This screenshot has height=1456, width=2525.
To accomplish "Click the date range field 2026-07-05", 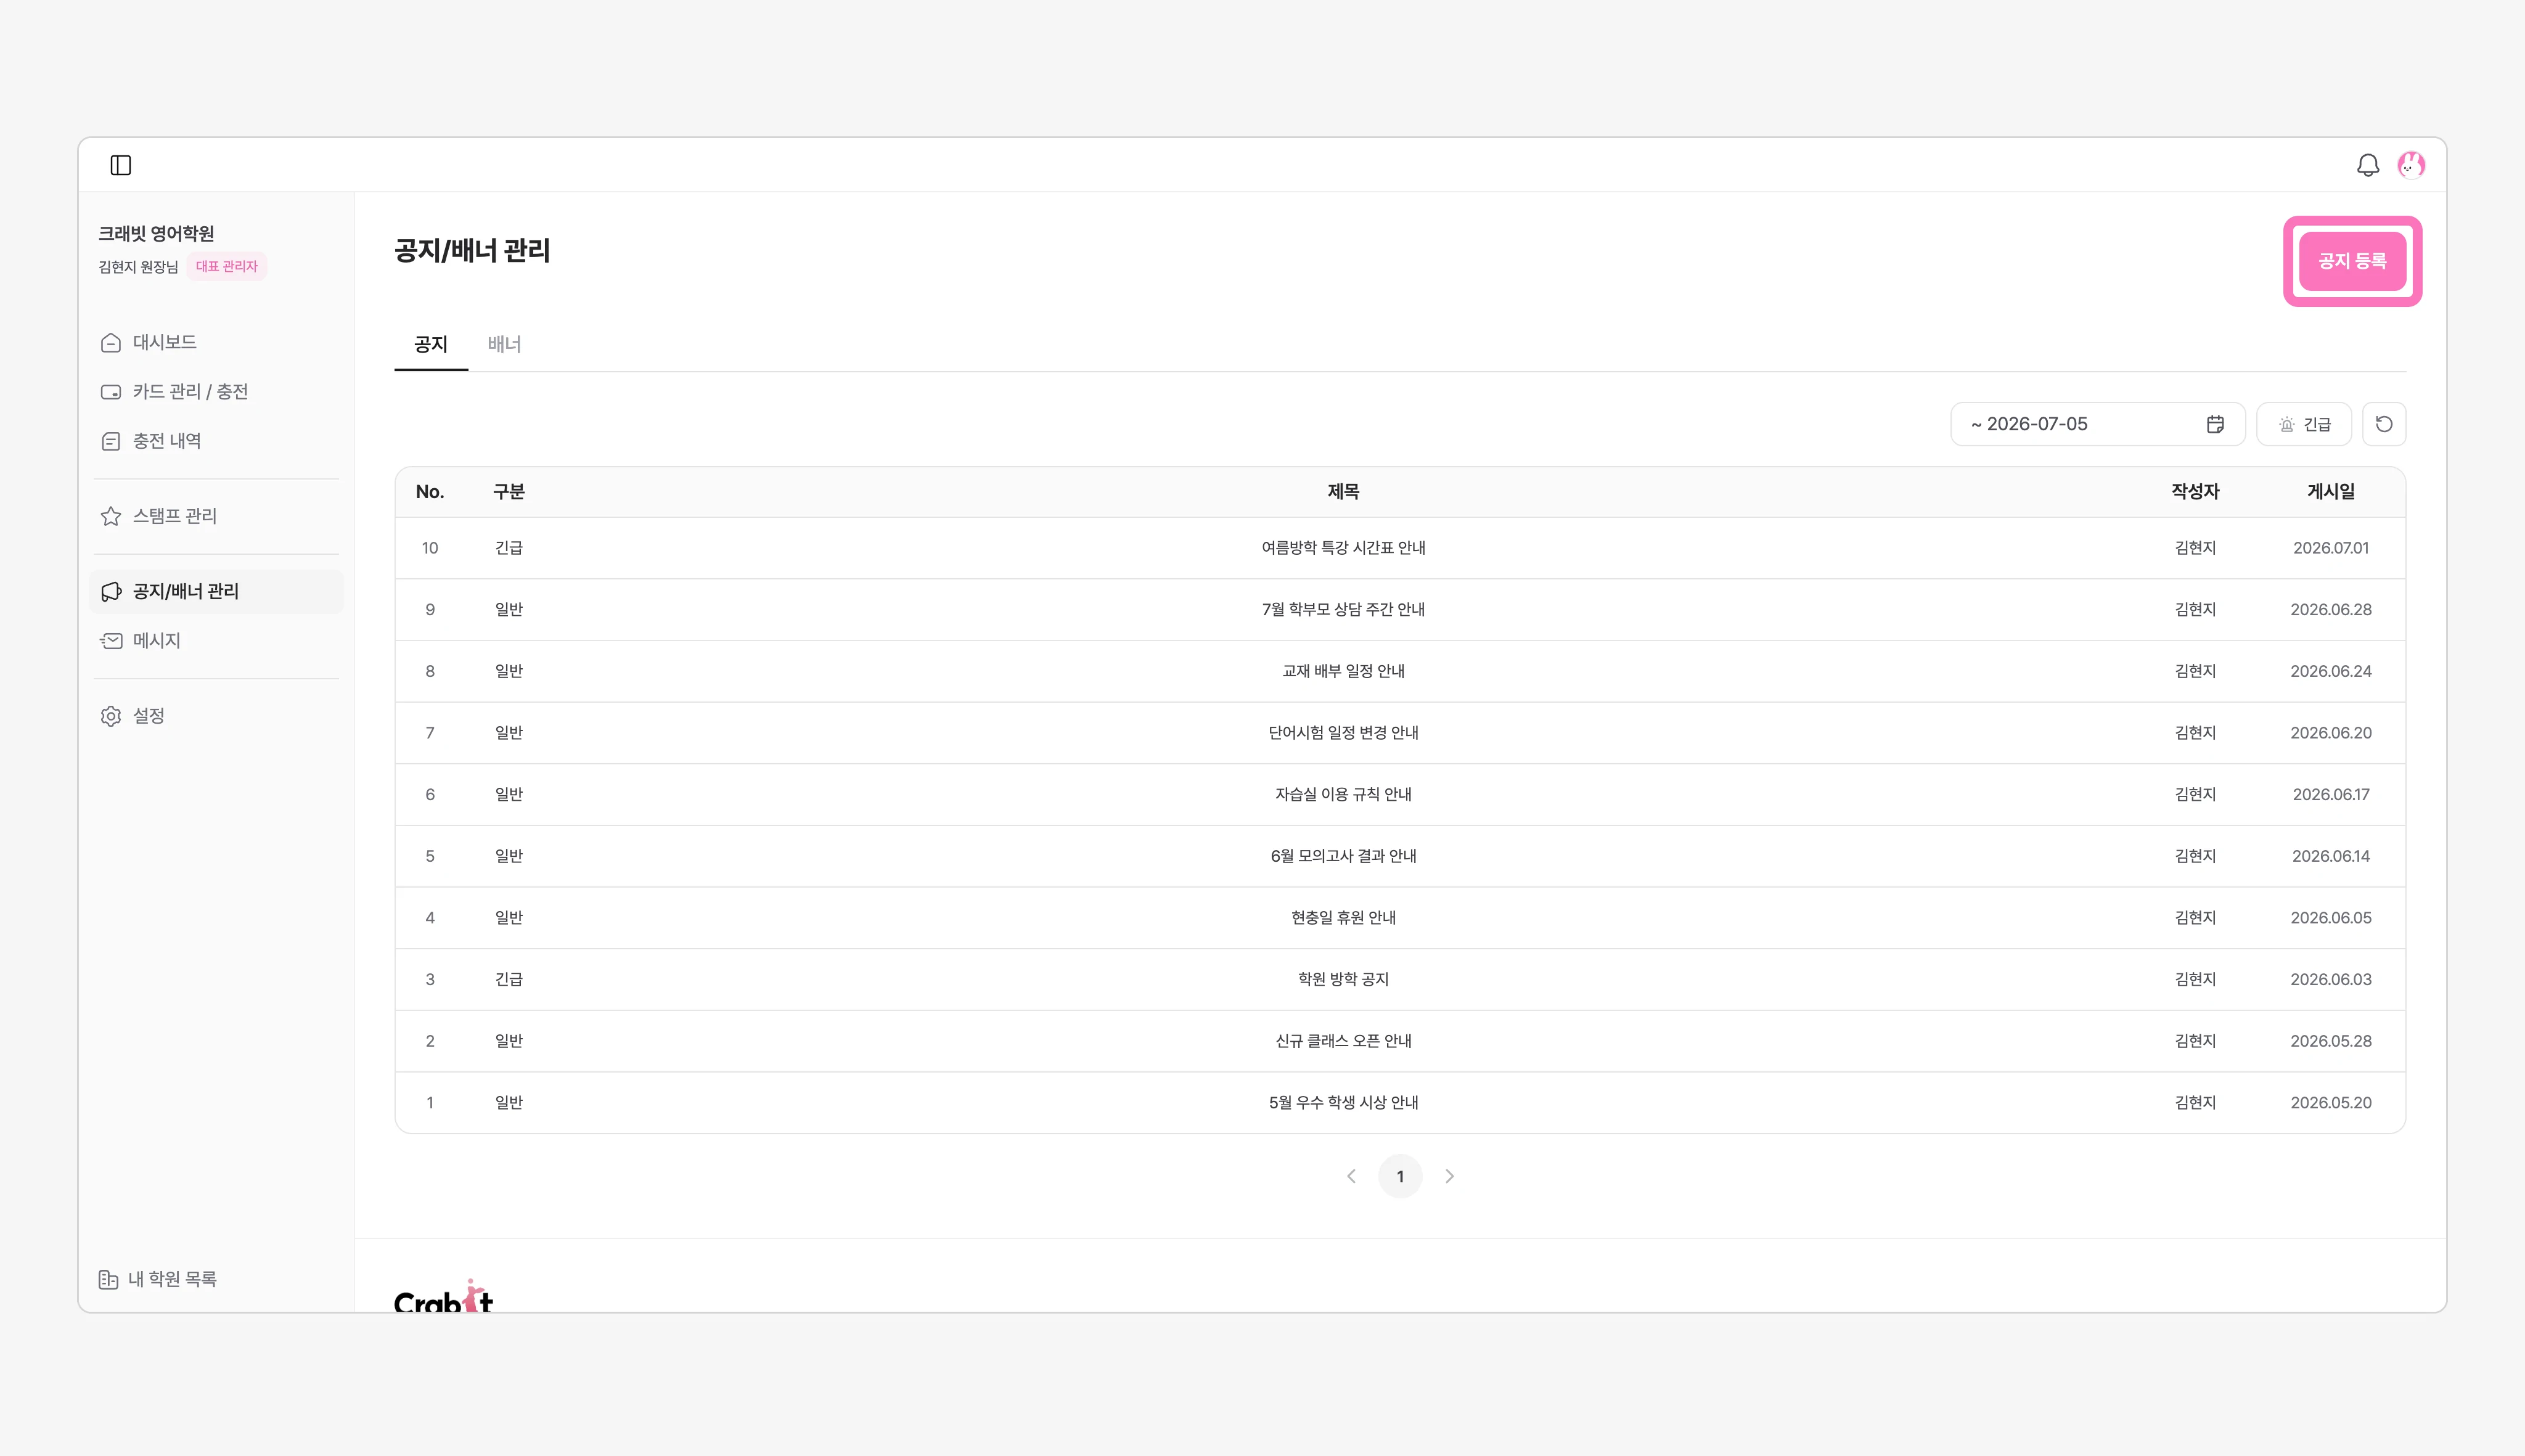I will [x=2098, y=424].
